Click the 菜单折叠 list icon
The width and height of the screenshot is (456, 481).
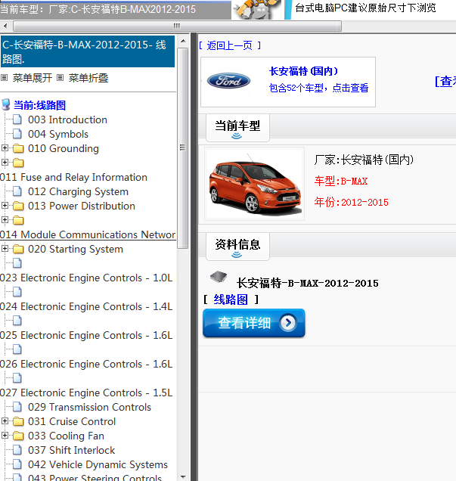[x=60, y=78]
